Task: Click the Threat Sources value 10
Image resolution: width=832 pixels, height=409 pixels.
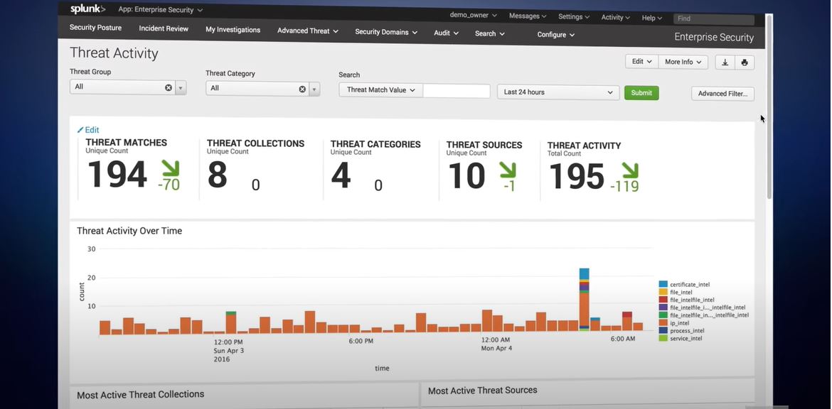Action: [x=467, y=176]
